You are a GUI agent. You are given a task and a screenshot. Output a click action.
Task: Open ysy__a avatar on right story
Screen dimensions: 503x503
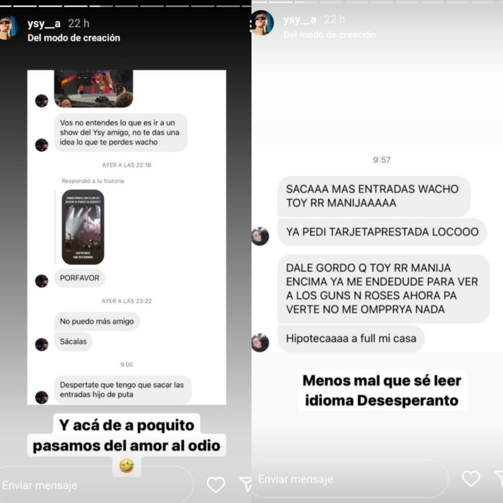tap(263, 23)
